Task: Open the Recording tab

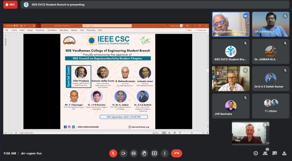Action: coord(91,30)
